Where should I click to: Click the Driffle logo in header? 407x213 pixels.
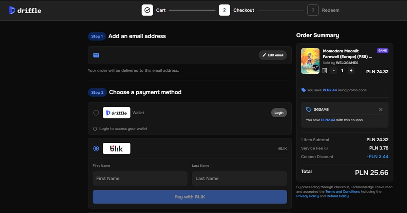point(25,10)
